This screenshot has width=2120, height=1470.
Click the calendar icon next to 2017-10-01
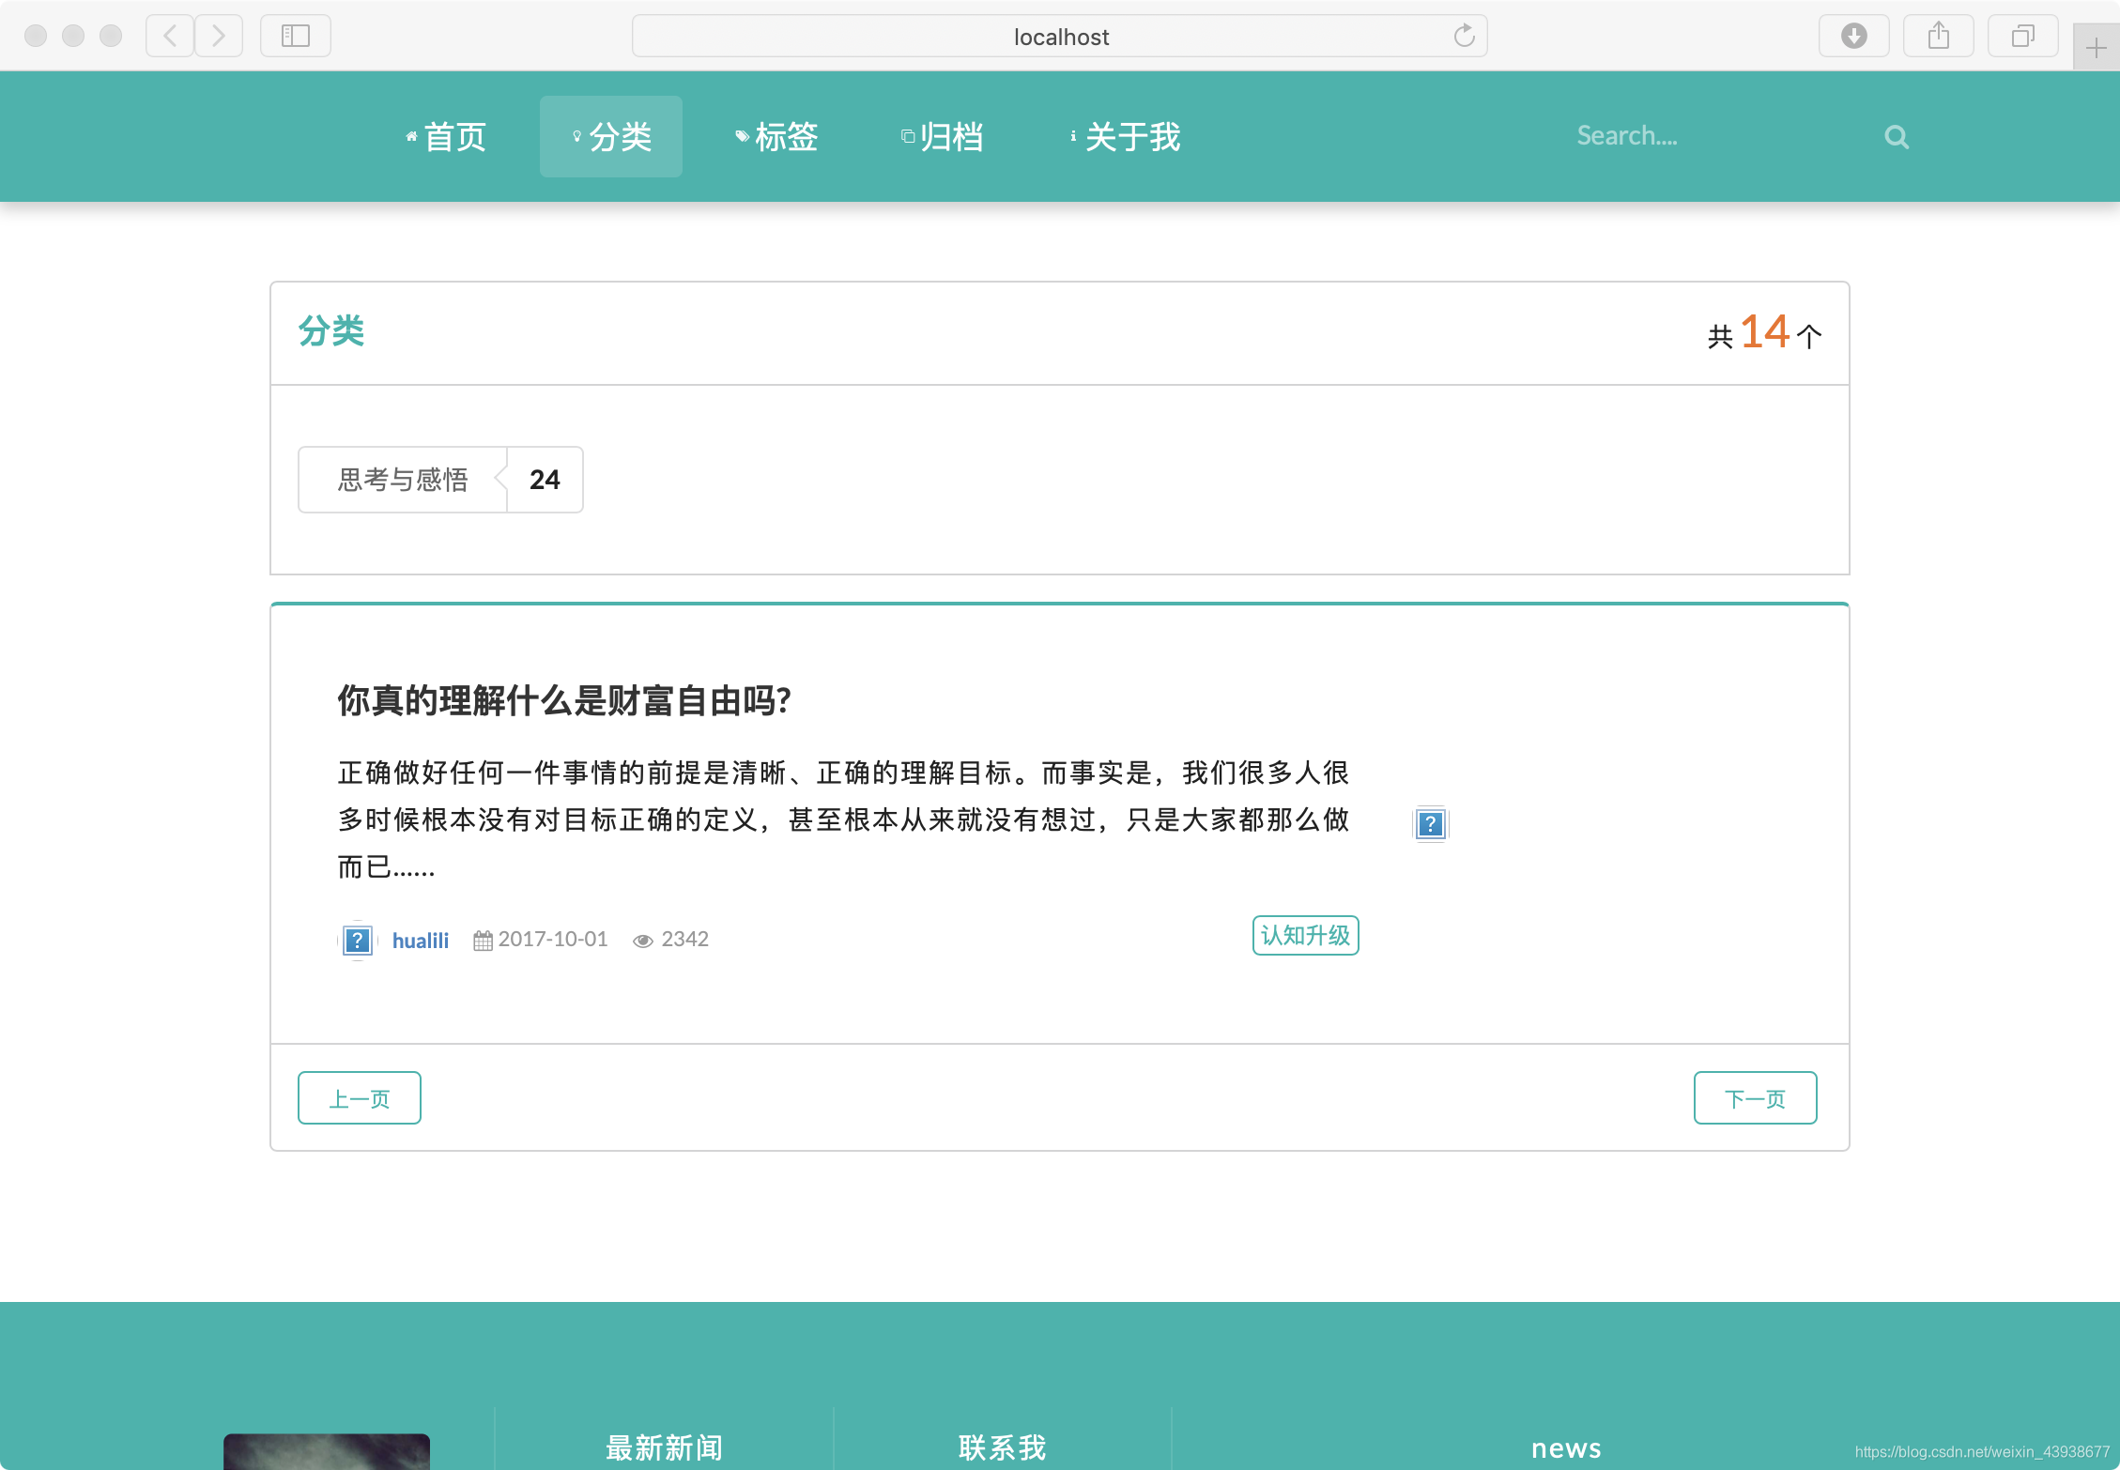[x=483, y=941]
